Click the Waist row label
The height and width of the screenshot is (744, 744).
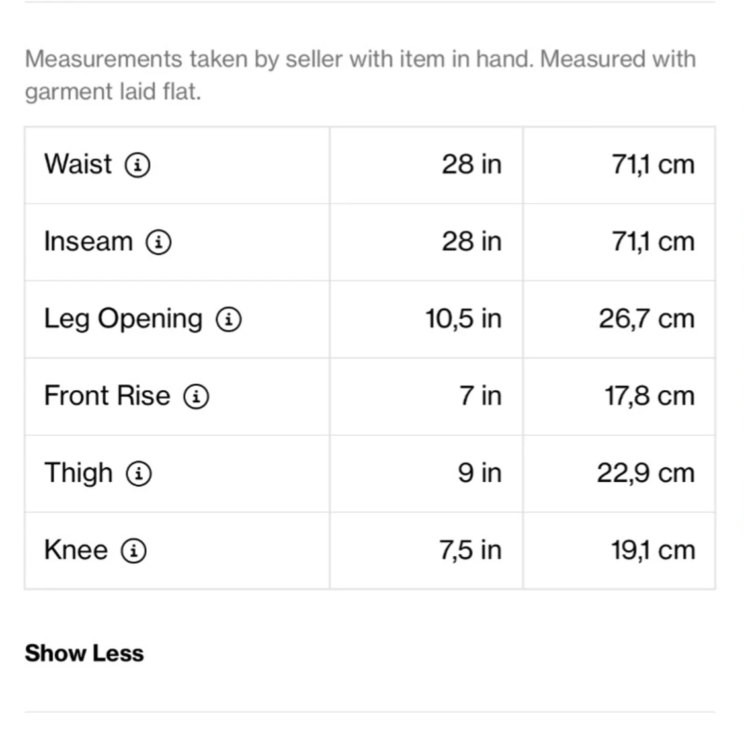(x=78, y=164)
